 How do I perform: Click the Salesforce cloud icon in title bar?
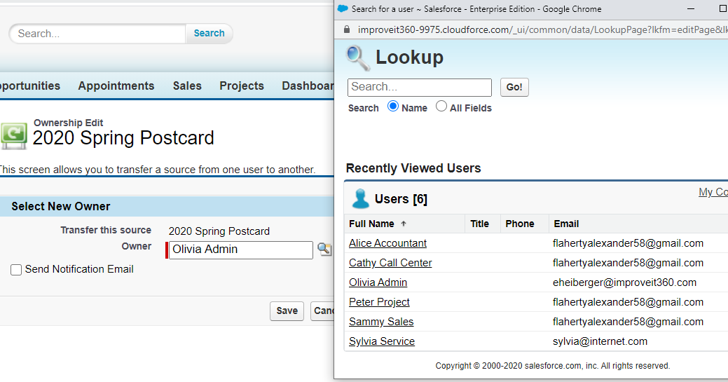(x=343, y=9)
